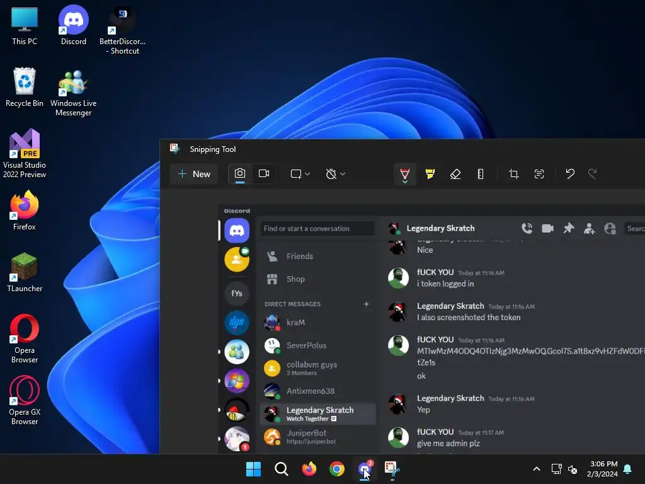
Task: Open the Windows Start menu
Action: tap(253, 469)
